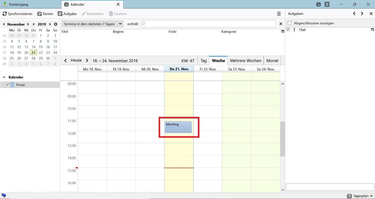The image size is (375, 199).
Task: Go to the next week
Action: click(87, 61)
